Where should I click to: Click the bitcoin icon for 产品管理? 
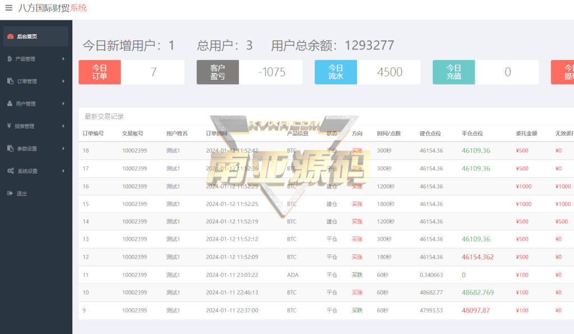click(10, 59)
